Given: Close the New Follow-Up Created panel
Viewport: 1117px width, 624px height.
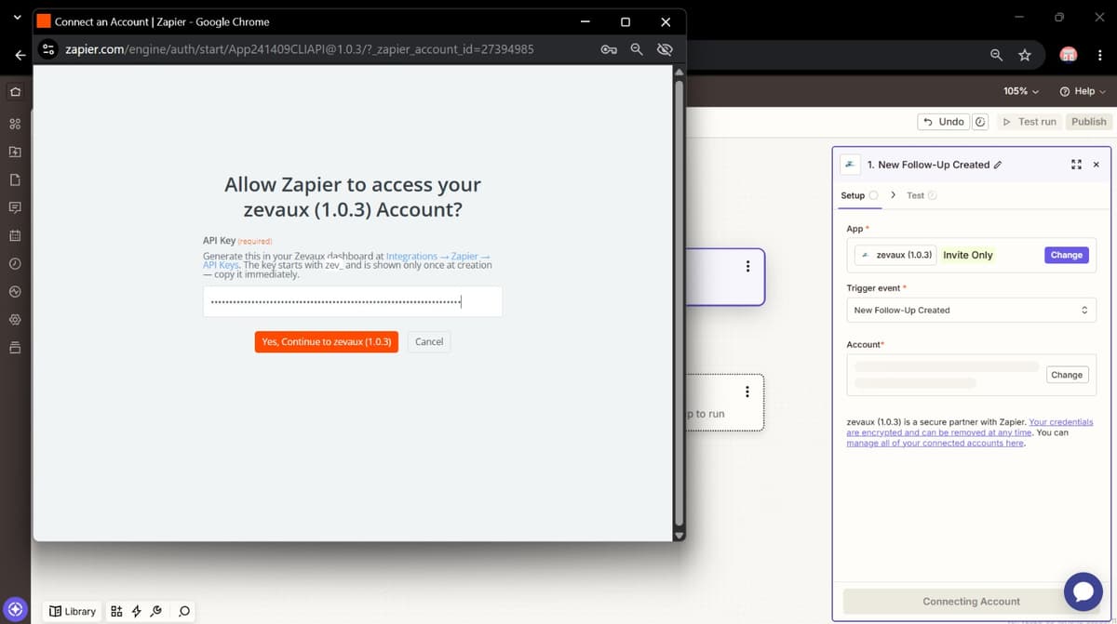Looking at the screenshot, I should tap(1096, 165).
